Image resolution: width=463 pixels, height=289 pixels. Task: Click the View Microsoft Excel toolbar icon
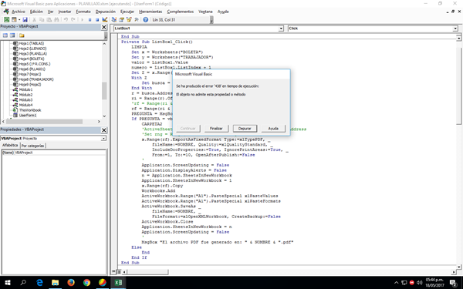pyautogui.click(x=6, y=20)
